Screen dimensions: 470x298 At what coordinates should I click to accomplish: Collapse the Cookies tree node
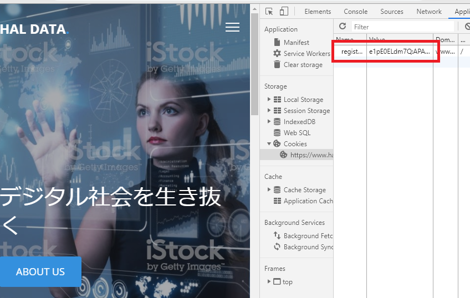tap(269, 144)
